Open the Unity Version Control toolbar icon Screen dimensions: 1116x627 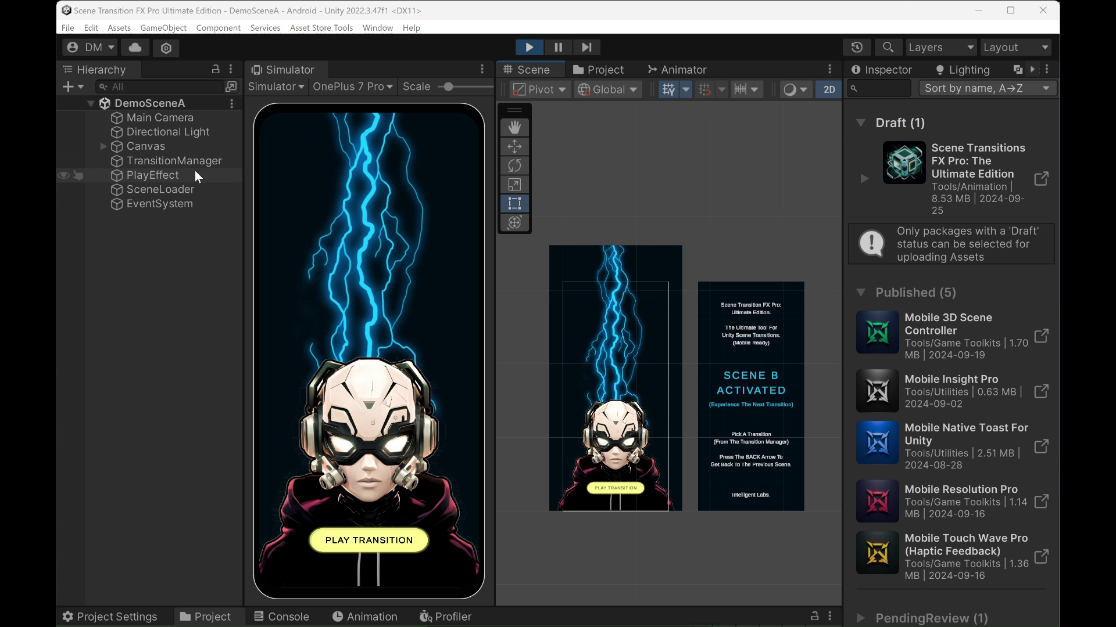tap(166, 48)
